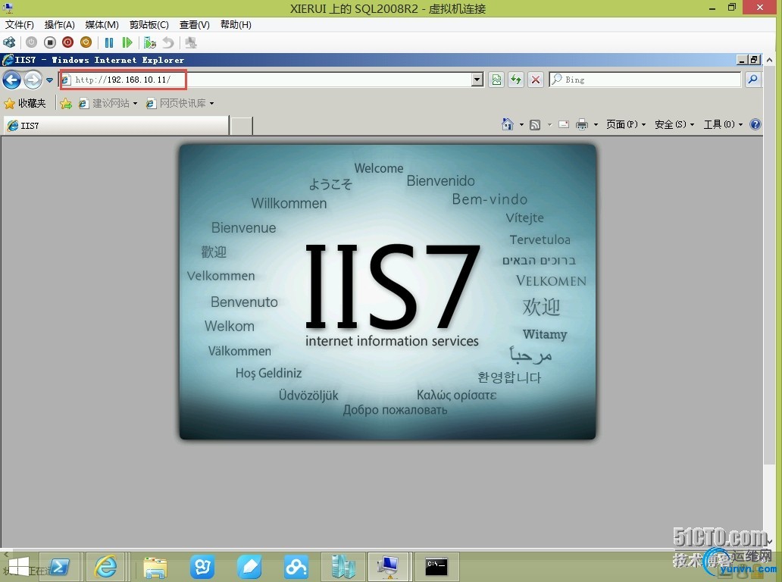Image resolution: width=782 pixels, height=582 pixels.
Task: Click the read mail envelope icon
Action: [564, 124]
